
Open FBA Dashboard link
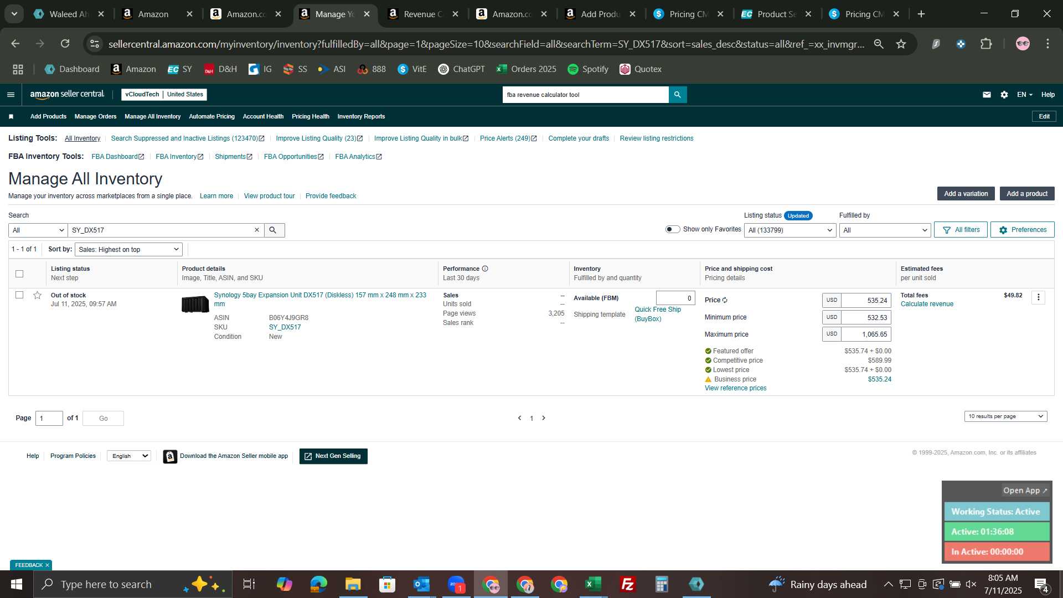117,157
